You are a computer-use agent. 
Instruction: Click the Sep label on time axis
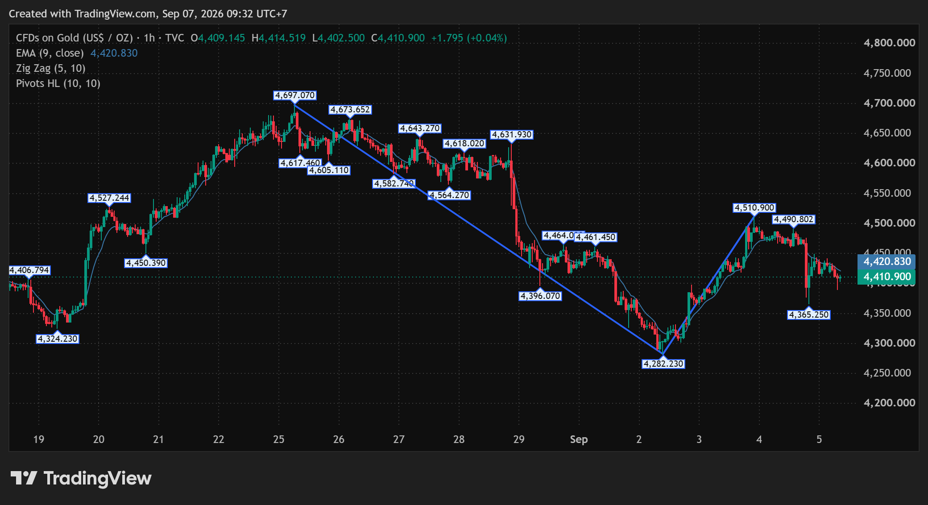[579, 439]
